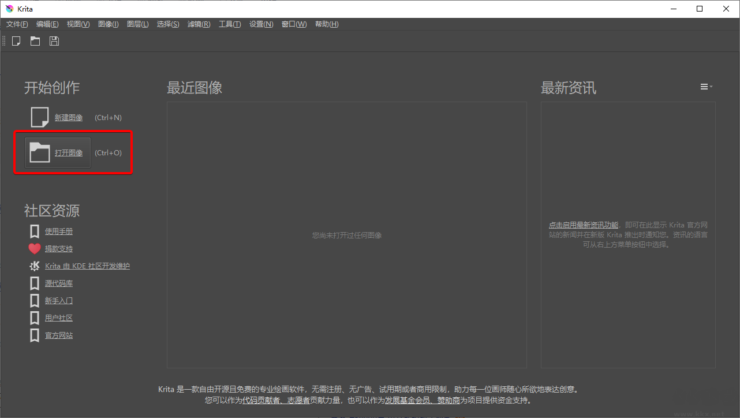The height and width of the screenshot is (418, 740).
Task: Click the Krita logo in the title bar
Action: [x=8, y=8]
